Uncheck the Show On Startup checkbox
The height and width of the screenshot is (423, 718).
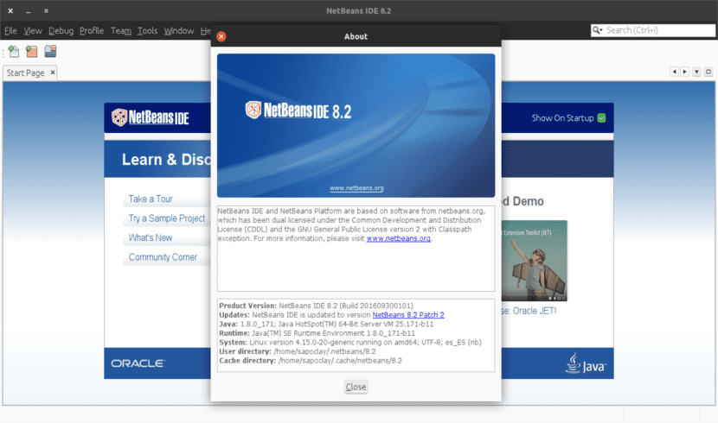(x=601, y=118)
